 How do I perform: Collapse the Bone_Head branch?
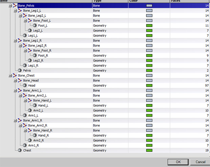15,81
